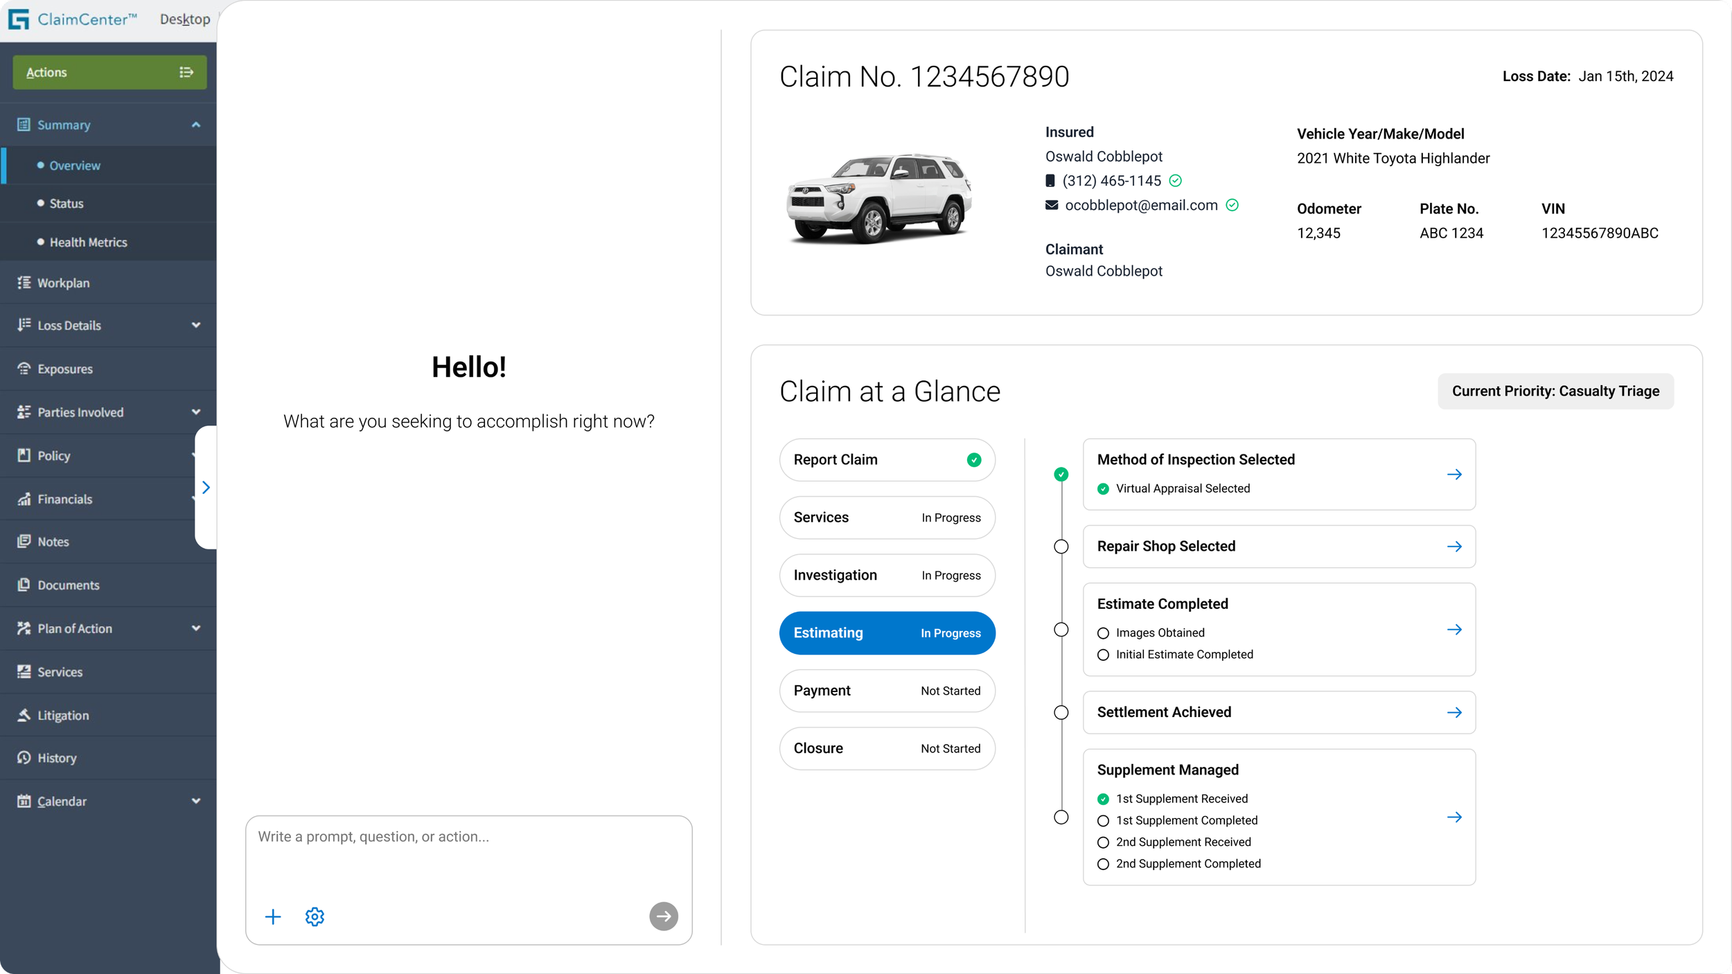Click the Report Claim completed checkmark
Viewport: 1732px width, 974px height.
point(974,460)
